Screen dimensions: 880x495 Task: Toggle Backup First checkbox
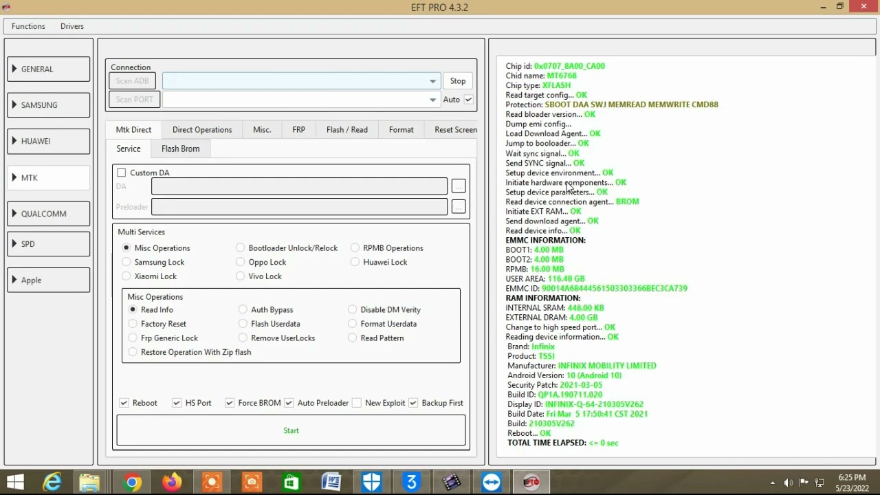(x=413, y=403)
